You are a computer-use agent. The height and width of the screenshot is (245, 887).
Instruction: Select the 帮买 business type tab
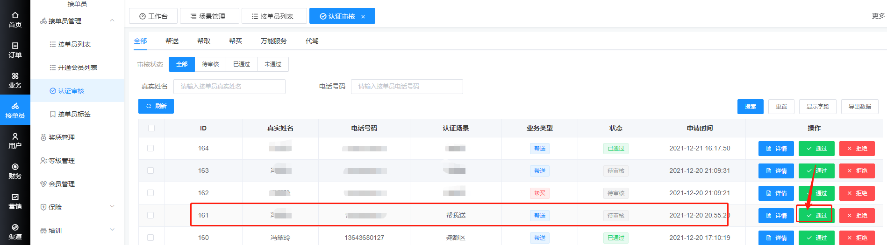236,41
